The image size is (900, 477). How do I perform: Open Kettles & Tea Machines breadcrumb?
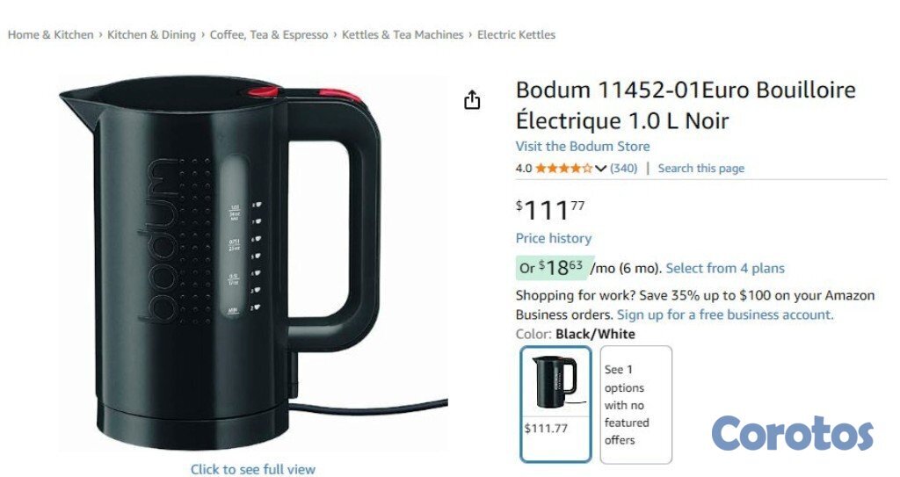tap(403, 34)
